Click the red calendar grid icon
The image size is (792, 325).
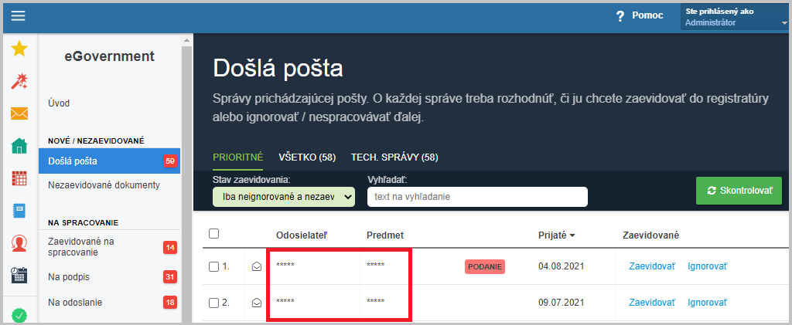point(19,178)
